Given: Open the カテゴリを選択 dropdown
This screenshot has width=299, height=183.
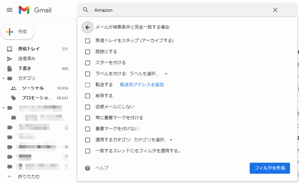Looking at the screenshot, I should 153,140.
